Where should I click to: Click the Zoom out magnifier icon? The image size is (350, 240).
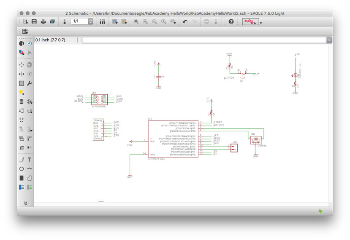[155, 21]
